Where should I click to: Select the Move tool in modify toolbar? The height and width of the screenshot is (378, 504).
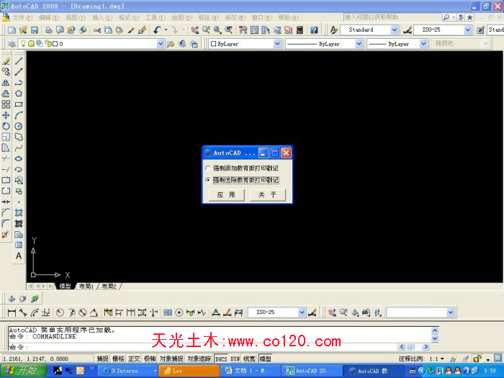coord(6,115)
